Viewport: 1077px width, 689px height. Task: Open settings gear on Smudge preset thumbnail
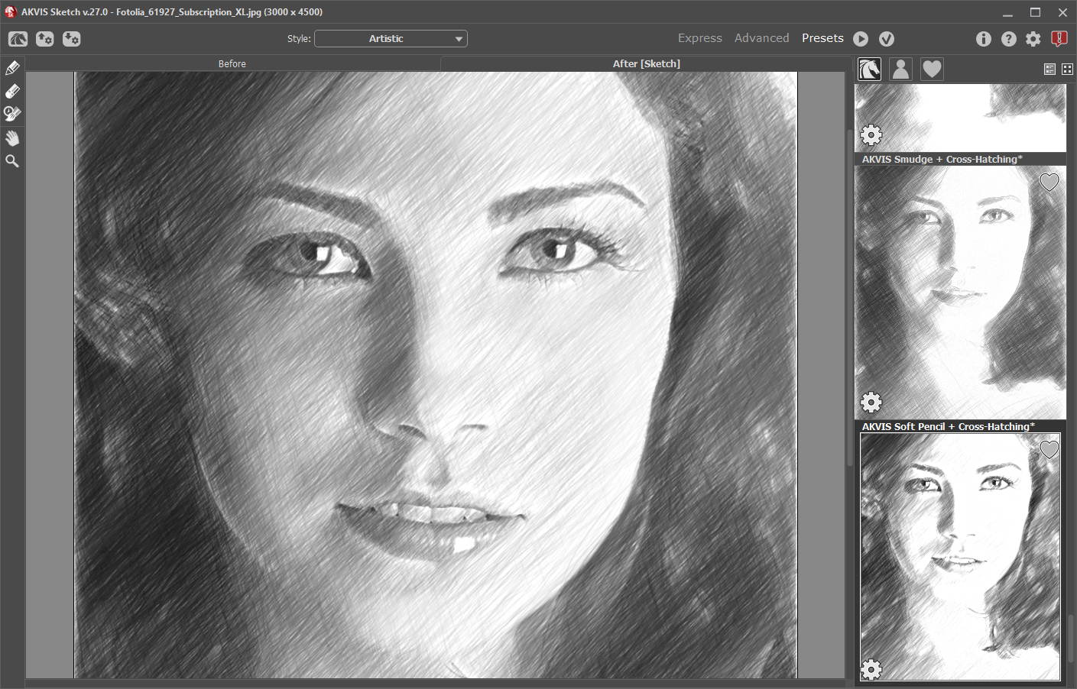point(871,402)
